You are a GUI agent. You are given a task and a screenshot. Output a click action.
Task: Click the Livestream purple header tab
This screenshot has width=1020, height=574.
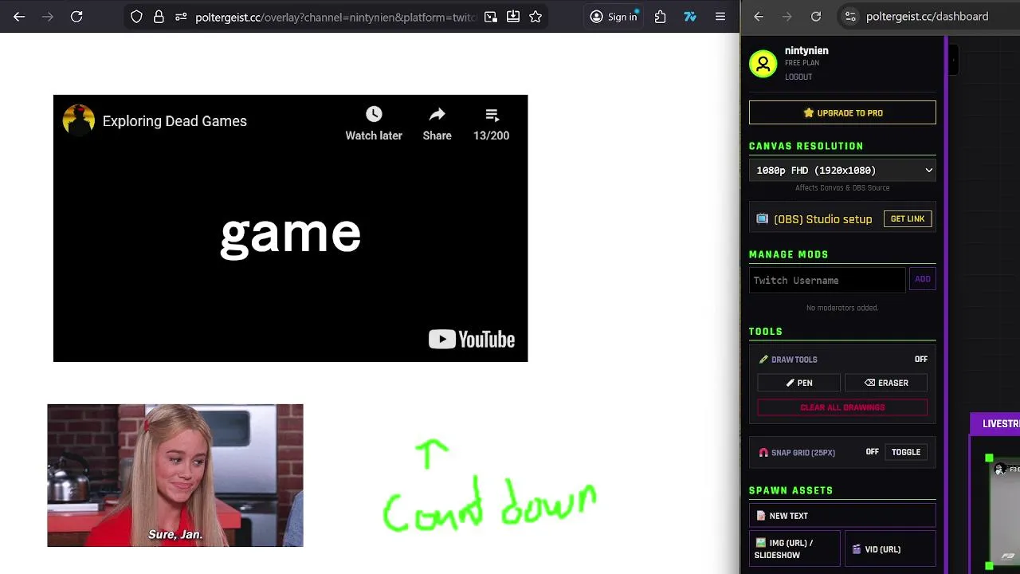click(995, 424)
